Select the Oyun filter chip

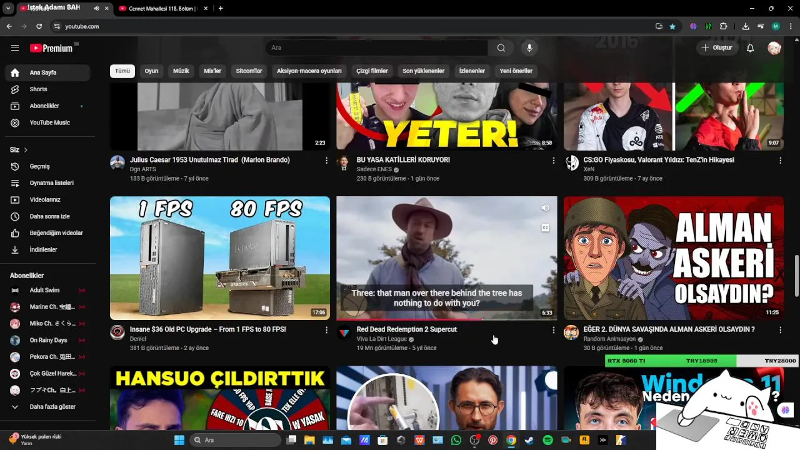pyautogui.click(x=151, y=71)
